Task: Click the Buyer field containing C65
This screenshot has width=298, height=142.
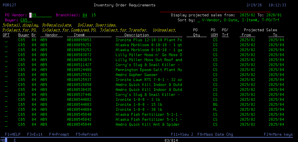Action: tap(26, 20)
